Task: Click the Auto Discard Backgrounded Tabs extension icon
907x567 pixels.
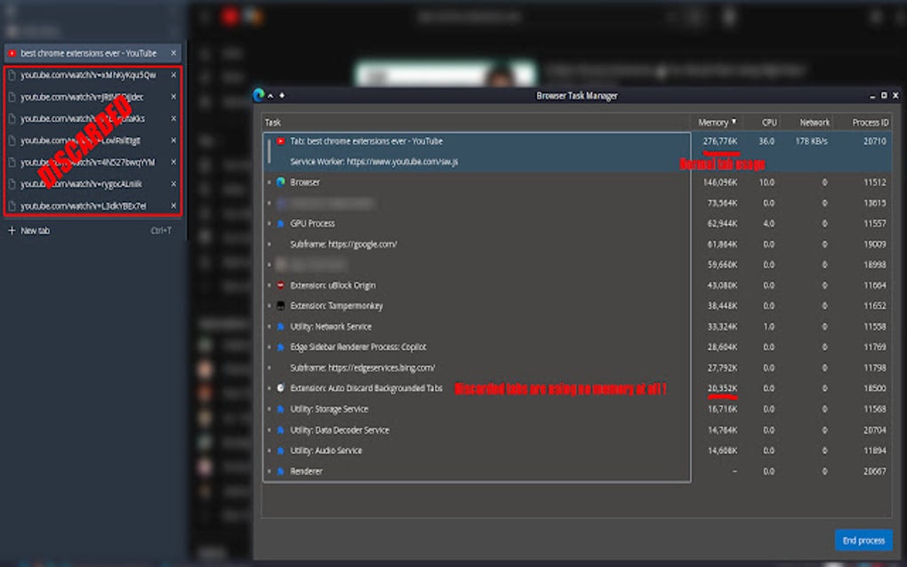Action: pyautogui.click(x=282, y=389)
